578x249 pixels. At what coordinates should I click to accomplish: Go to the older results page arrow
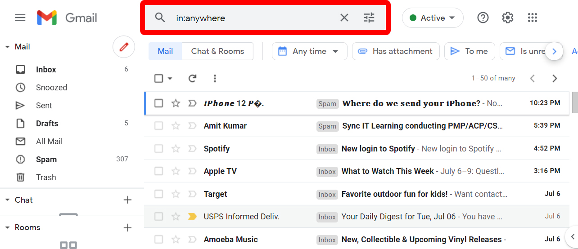(x=555, y=78)
